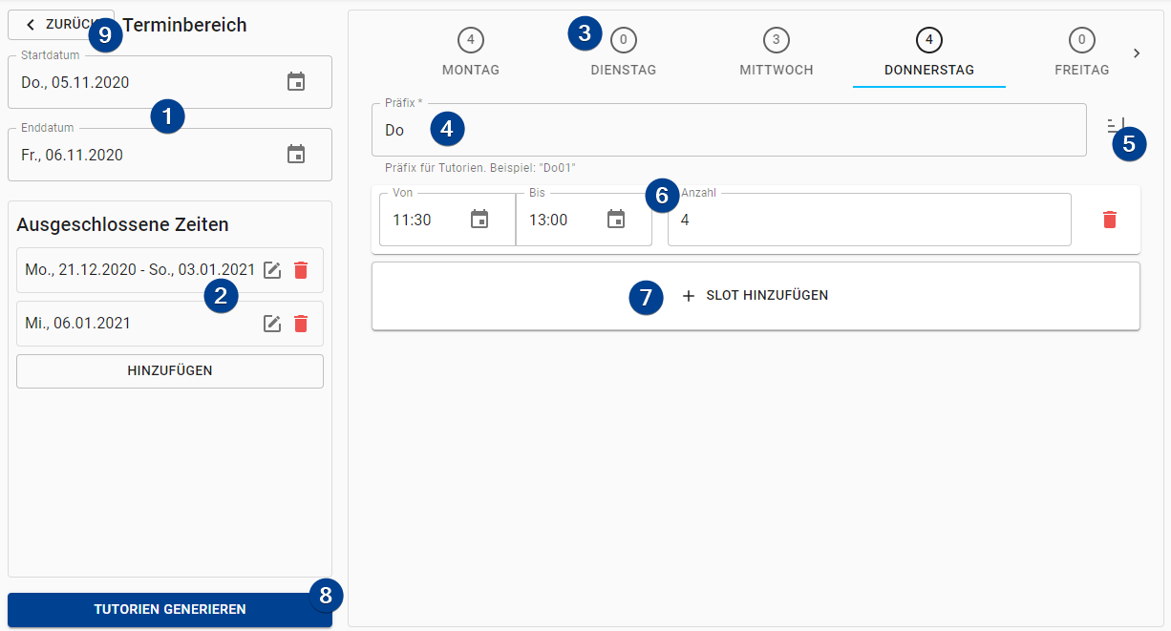
Task: Focus the Anzahl number field
Action: click(x=869, y=220)
